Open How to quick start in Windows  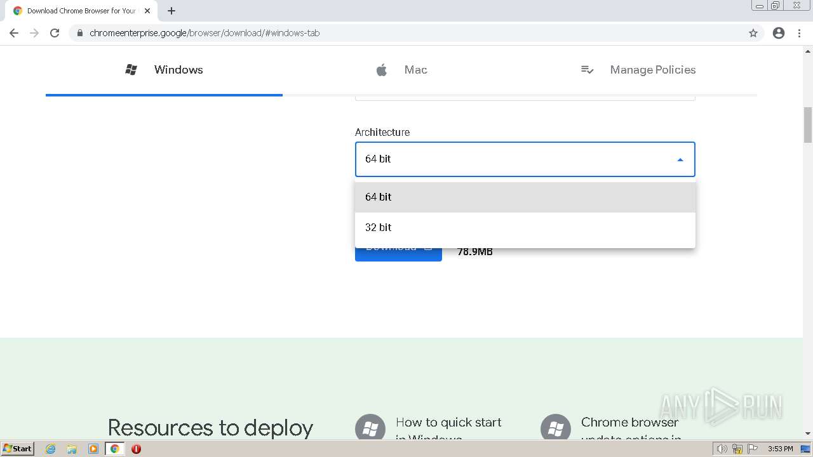(x=448, y=430)
